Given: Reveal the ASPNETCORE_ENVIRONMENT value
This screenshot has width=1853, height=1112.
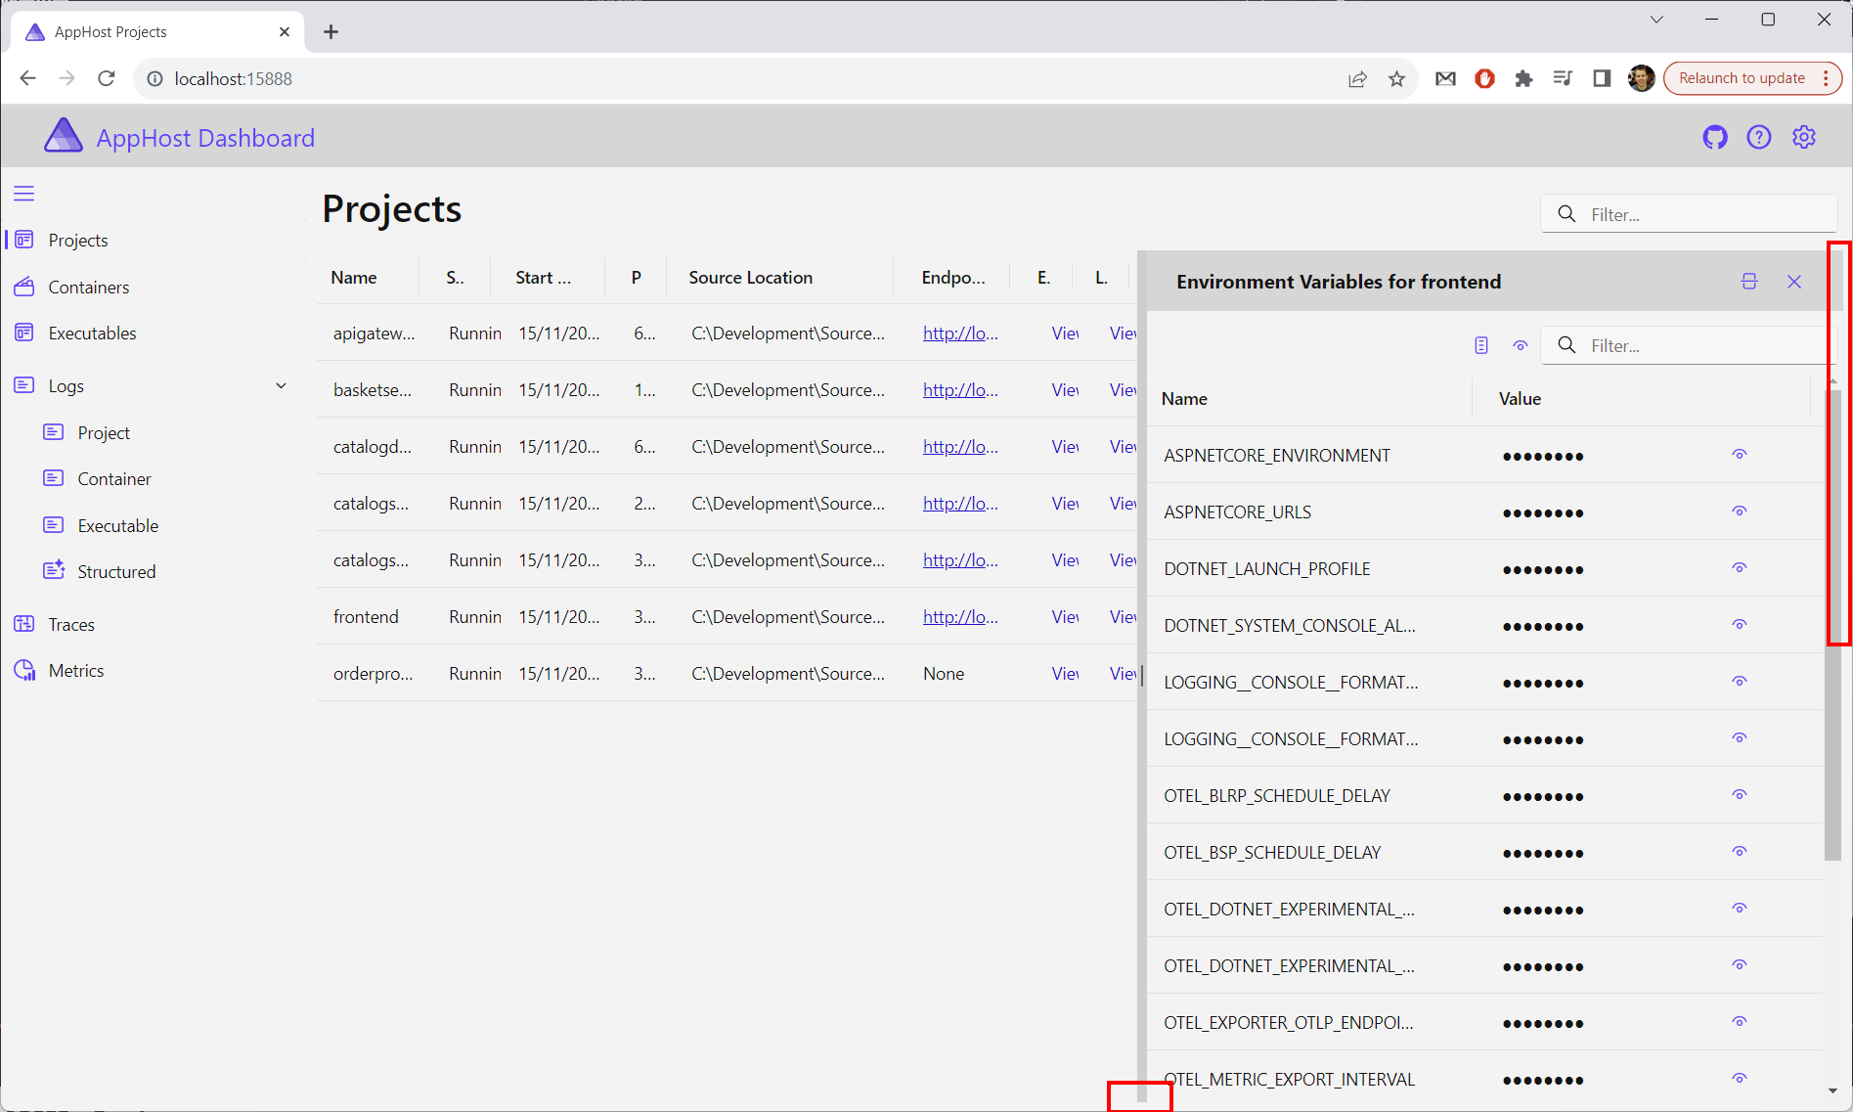Looking at the screenshot, I should [x=1739, y=454].
